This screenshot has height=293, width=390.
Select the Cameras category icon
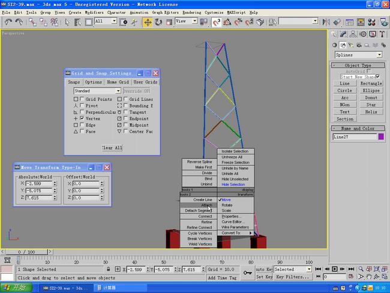click(359, 45)
